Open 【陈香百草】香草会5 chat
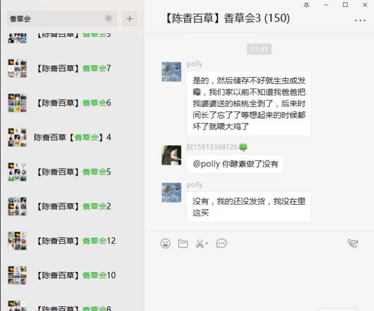 [72, 172]
